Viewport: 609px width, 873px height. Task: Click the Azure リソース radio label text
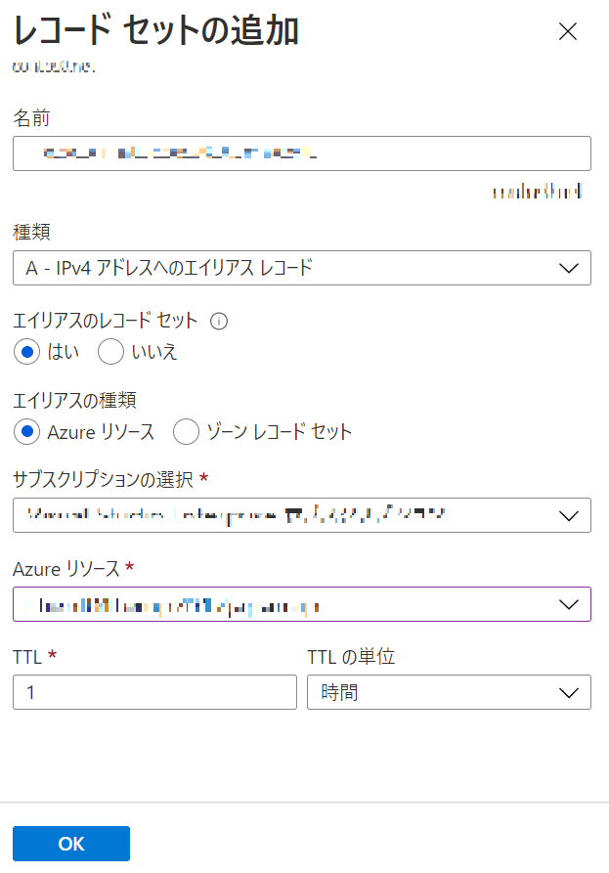point(101,432)
